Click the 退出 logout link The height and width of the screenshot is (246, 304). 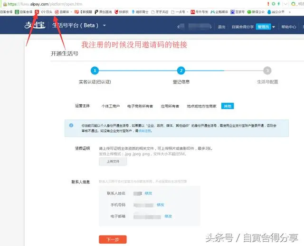(x=221, y=27)
